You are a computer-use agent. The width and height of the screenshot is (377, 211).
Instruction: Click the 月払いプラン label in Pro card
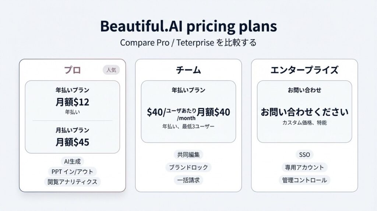[72, 130]
